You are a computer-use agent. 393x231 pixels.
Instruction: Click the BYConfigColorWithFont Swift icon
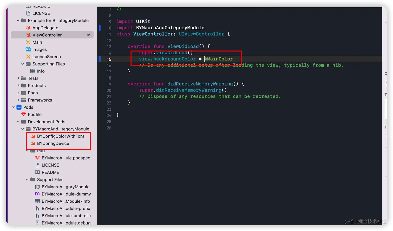(33, 136)
